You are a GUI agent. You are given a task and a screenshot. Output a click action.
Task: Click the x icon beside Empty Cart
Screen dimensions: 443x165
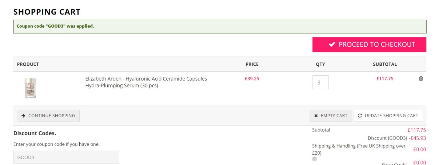(x=316, y=116)
